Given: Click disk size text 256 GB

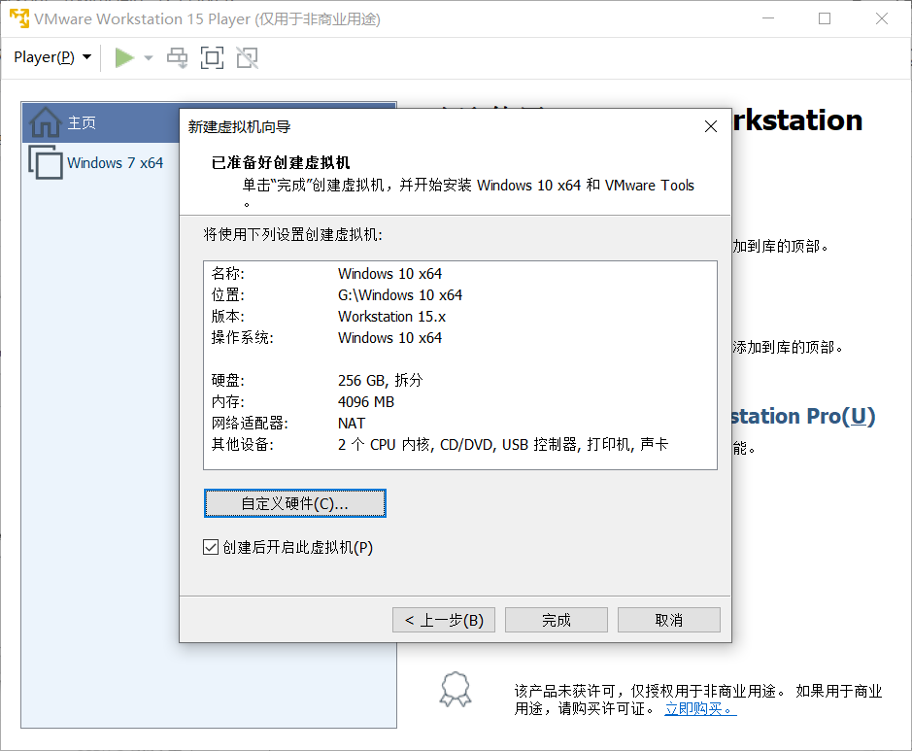Looking at the screenshot, I should click(x=361, y=381).
